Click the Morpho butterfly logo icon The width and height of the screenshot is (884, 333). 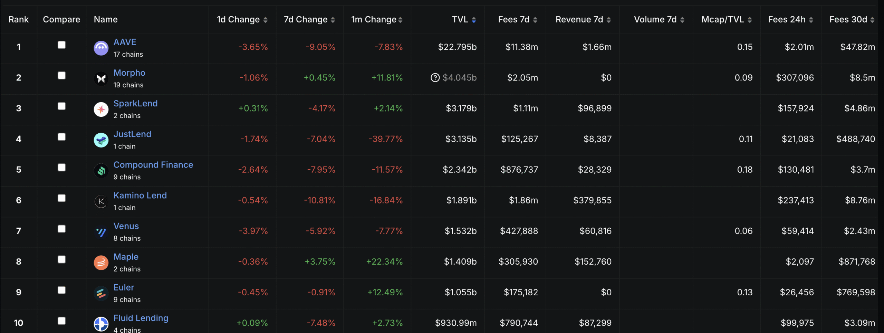tap(101, 79)
